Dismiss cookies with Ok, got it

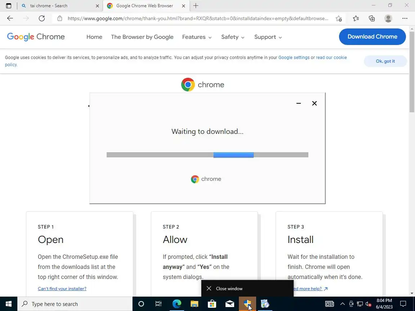pos(385,61)
